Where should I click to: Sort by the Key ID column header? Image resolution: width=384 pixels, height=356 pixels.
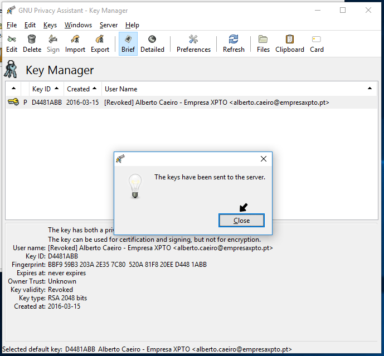coord(45,89)
